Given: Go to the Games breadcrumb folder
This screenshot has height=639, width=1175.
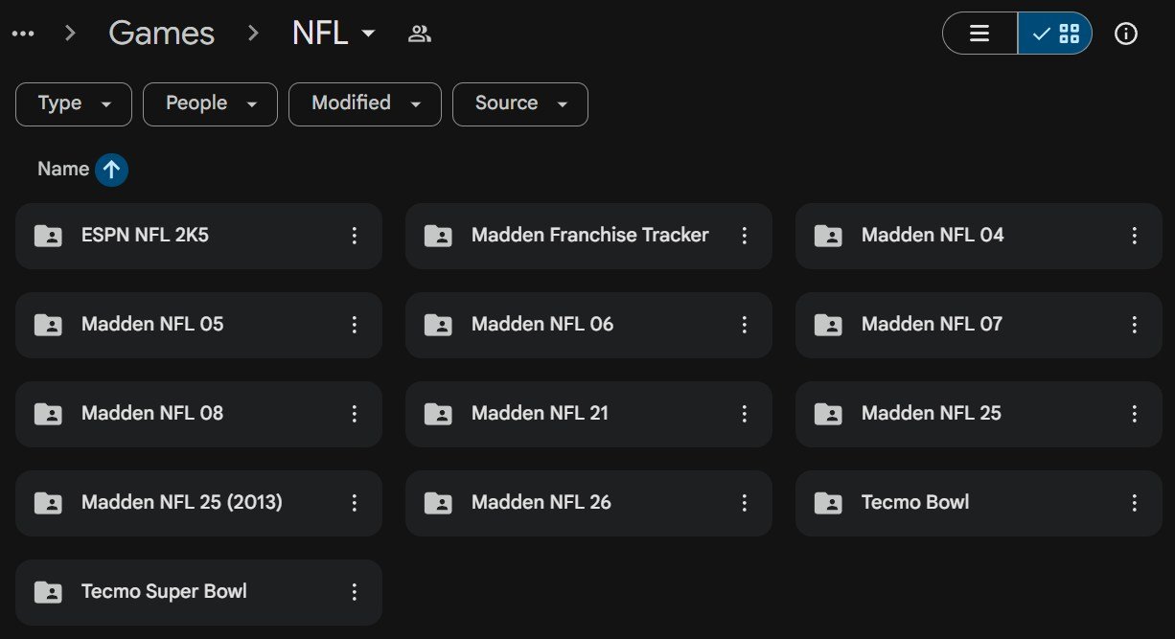Looking at the screenshot, I should coord(162,34).
